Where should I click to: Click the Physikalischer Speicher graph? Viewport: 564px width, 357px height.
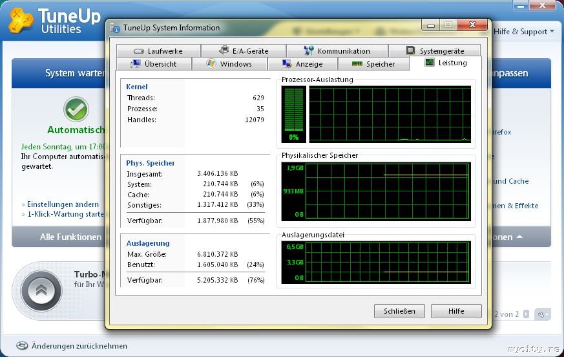click(376, 191)
